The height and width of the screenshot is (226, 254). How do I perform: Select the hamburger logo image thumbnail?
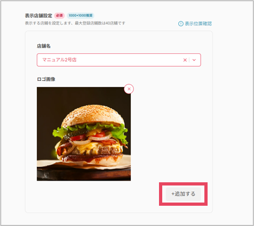click(x=84, y=134)
